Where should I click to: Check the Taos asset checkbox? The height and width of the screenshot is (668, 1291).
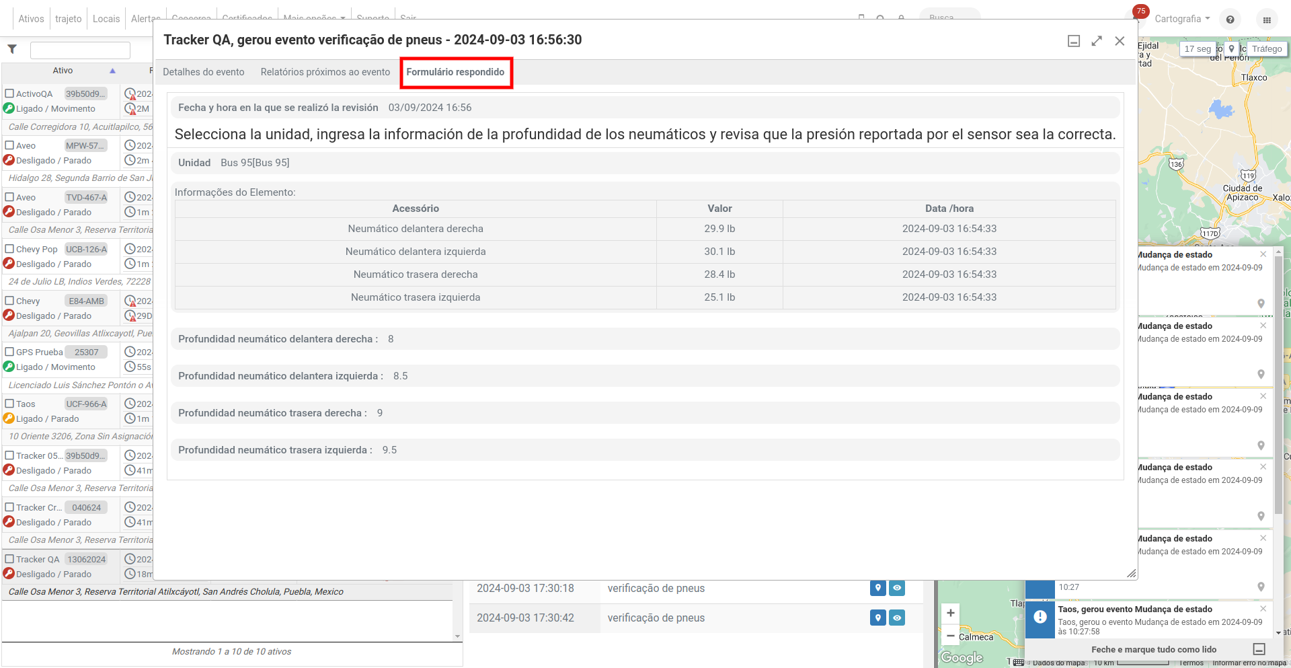(9, 404)
